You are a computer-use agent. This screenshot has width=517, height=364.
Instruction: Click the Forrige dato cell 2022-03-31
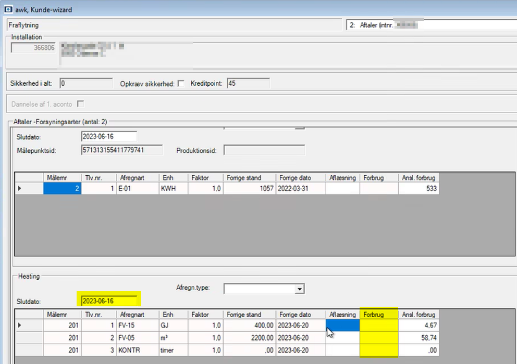301,188
